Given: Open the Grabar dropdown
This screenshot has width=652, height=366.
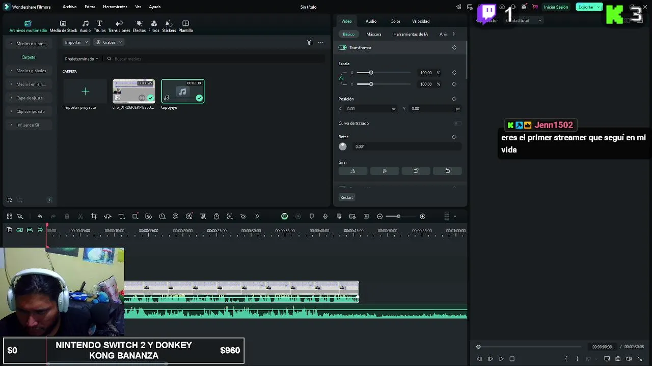Looking at the screenshot, I should pos(109,42).
